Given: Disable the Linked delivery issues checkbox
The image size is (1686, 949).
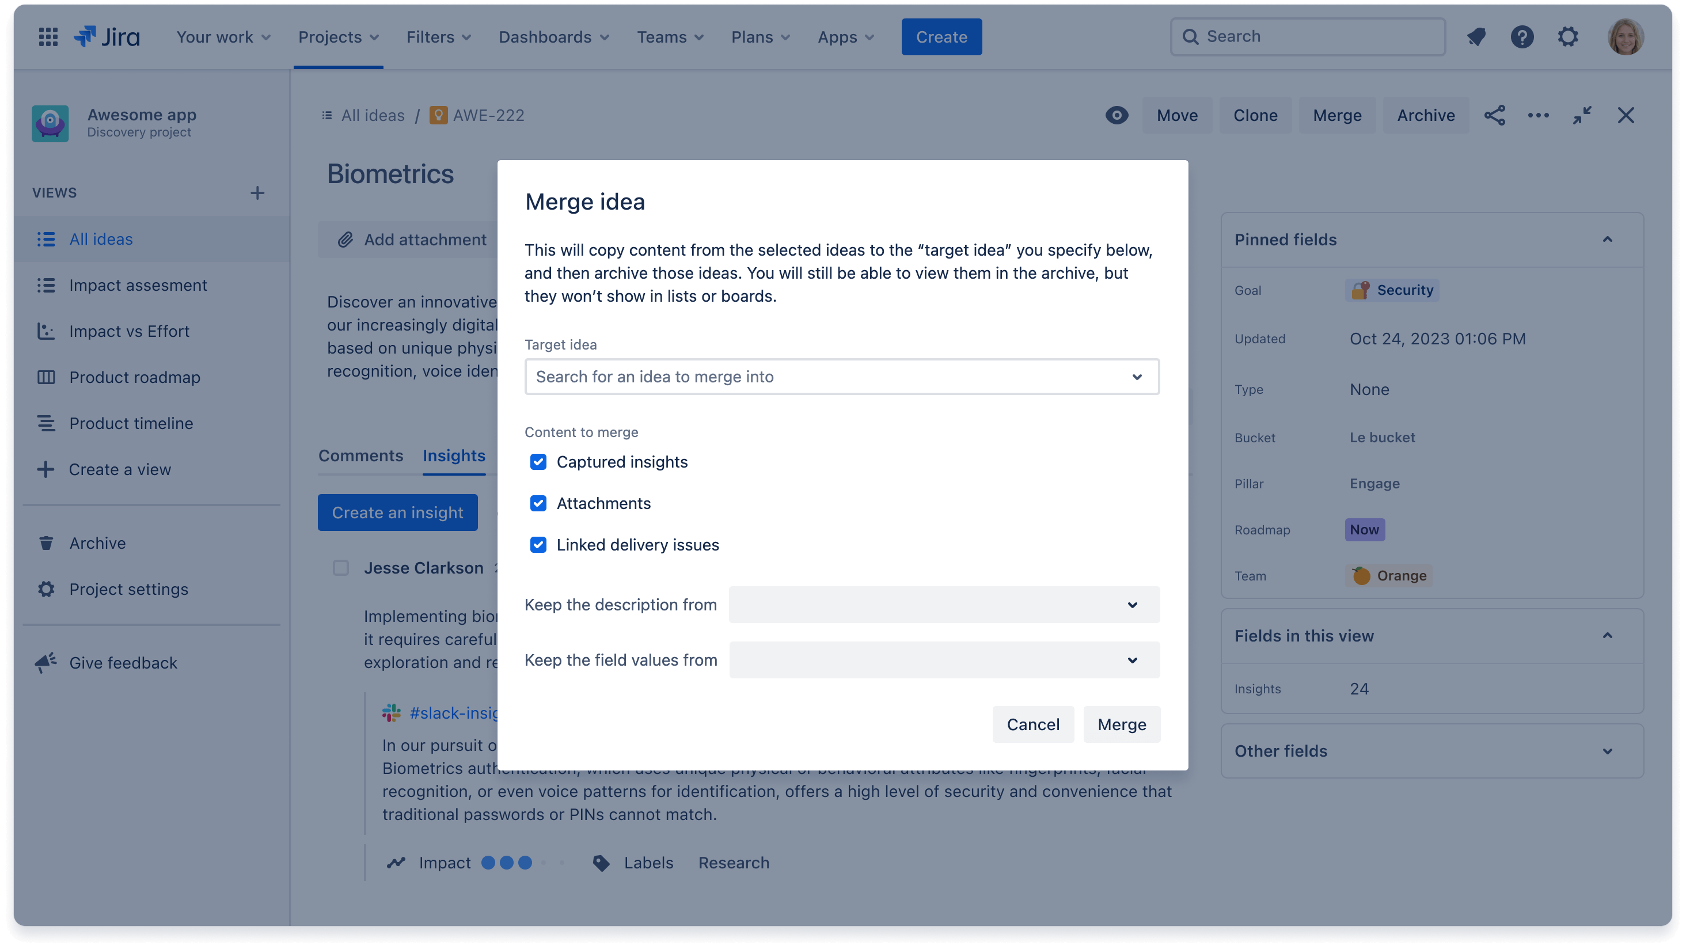Looking at the screenshot, I should [537, 545].
